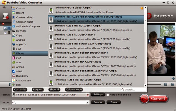The height and width of the screenshot is (111, 176).
Task: Open the Android category icon
Action: coord(14,40)
